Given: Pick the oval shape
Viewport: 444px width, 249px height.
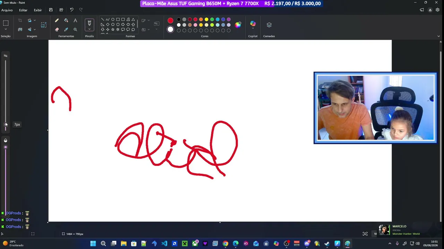Looking at the screenshot, I should pos(113,19).
